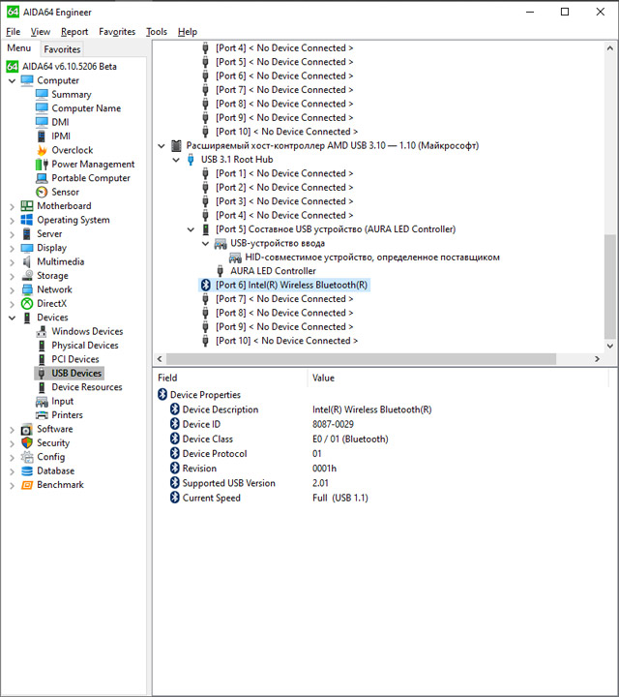
Task: Click the scroll down arrow of USB tree
Action: click(610, 347)
